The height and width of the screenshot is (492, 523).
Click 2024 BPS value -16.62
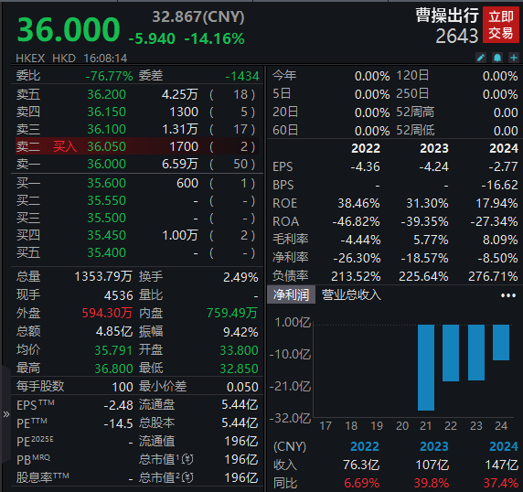pyautogui.click(x=499, y=185)
